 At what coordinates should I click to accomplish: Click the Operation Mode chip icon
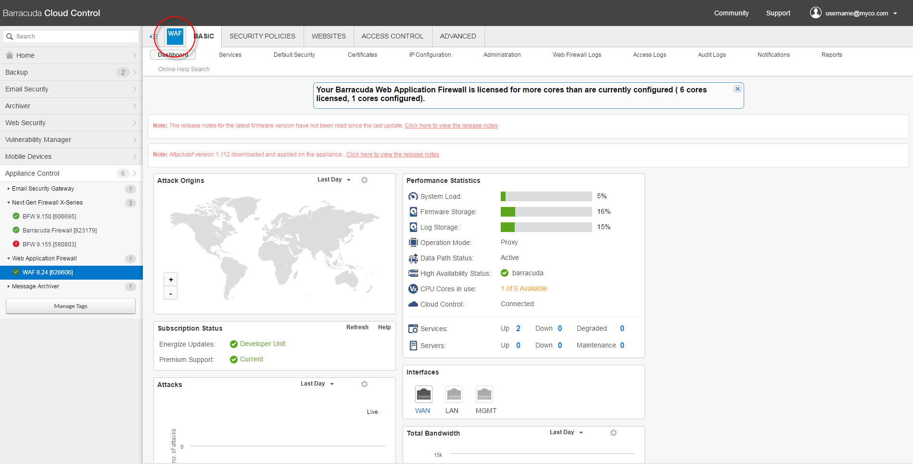point(413,243)
